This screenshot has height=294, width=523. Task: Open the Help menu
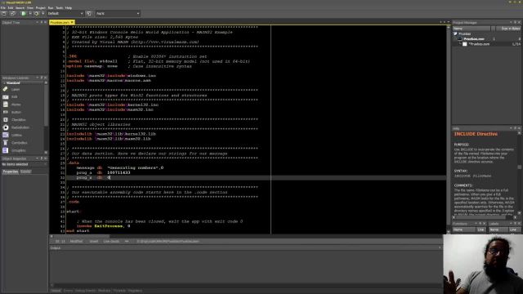[x=69, y=7]
